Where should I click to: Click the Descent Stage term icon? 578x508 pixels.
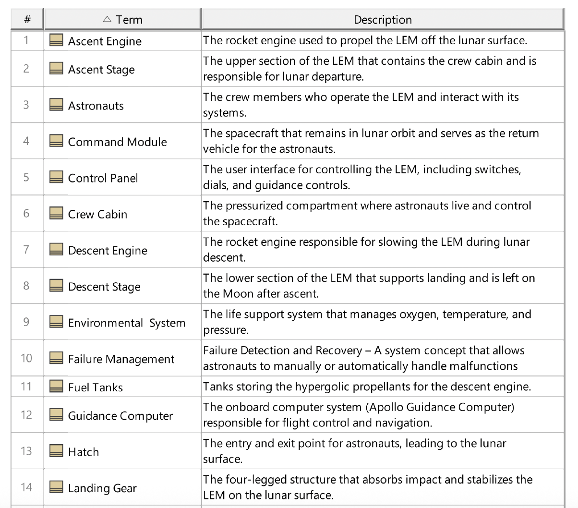click(56, 286)
